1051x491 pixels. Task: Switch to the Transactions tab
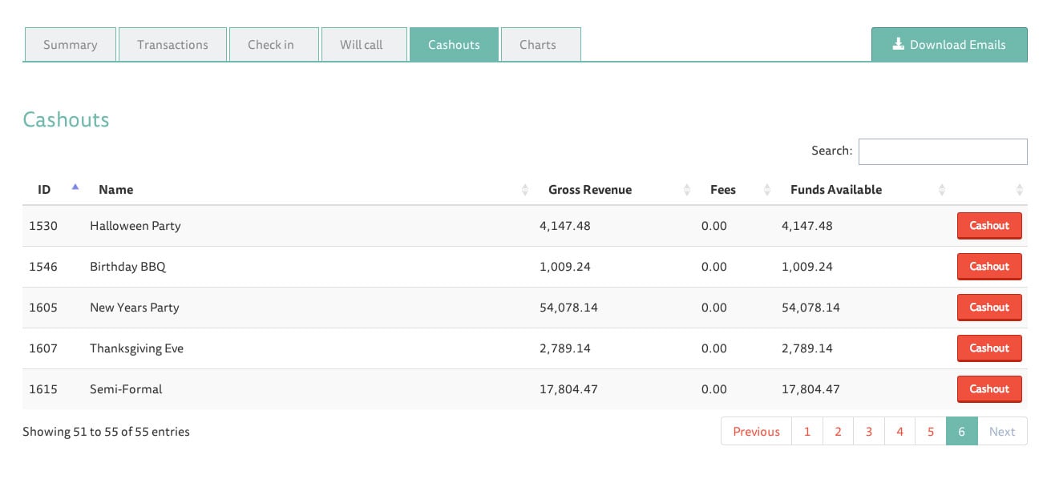pyautogui.click(x=172, y=45)
